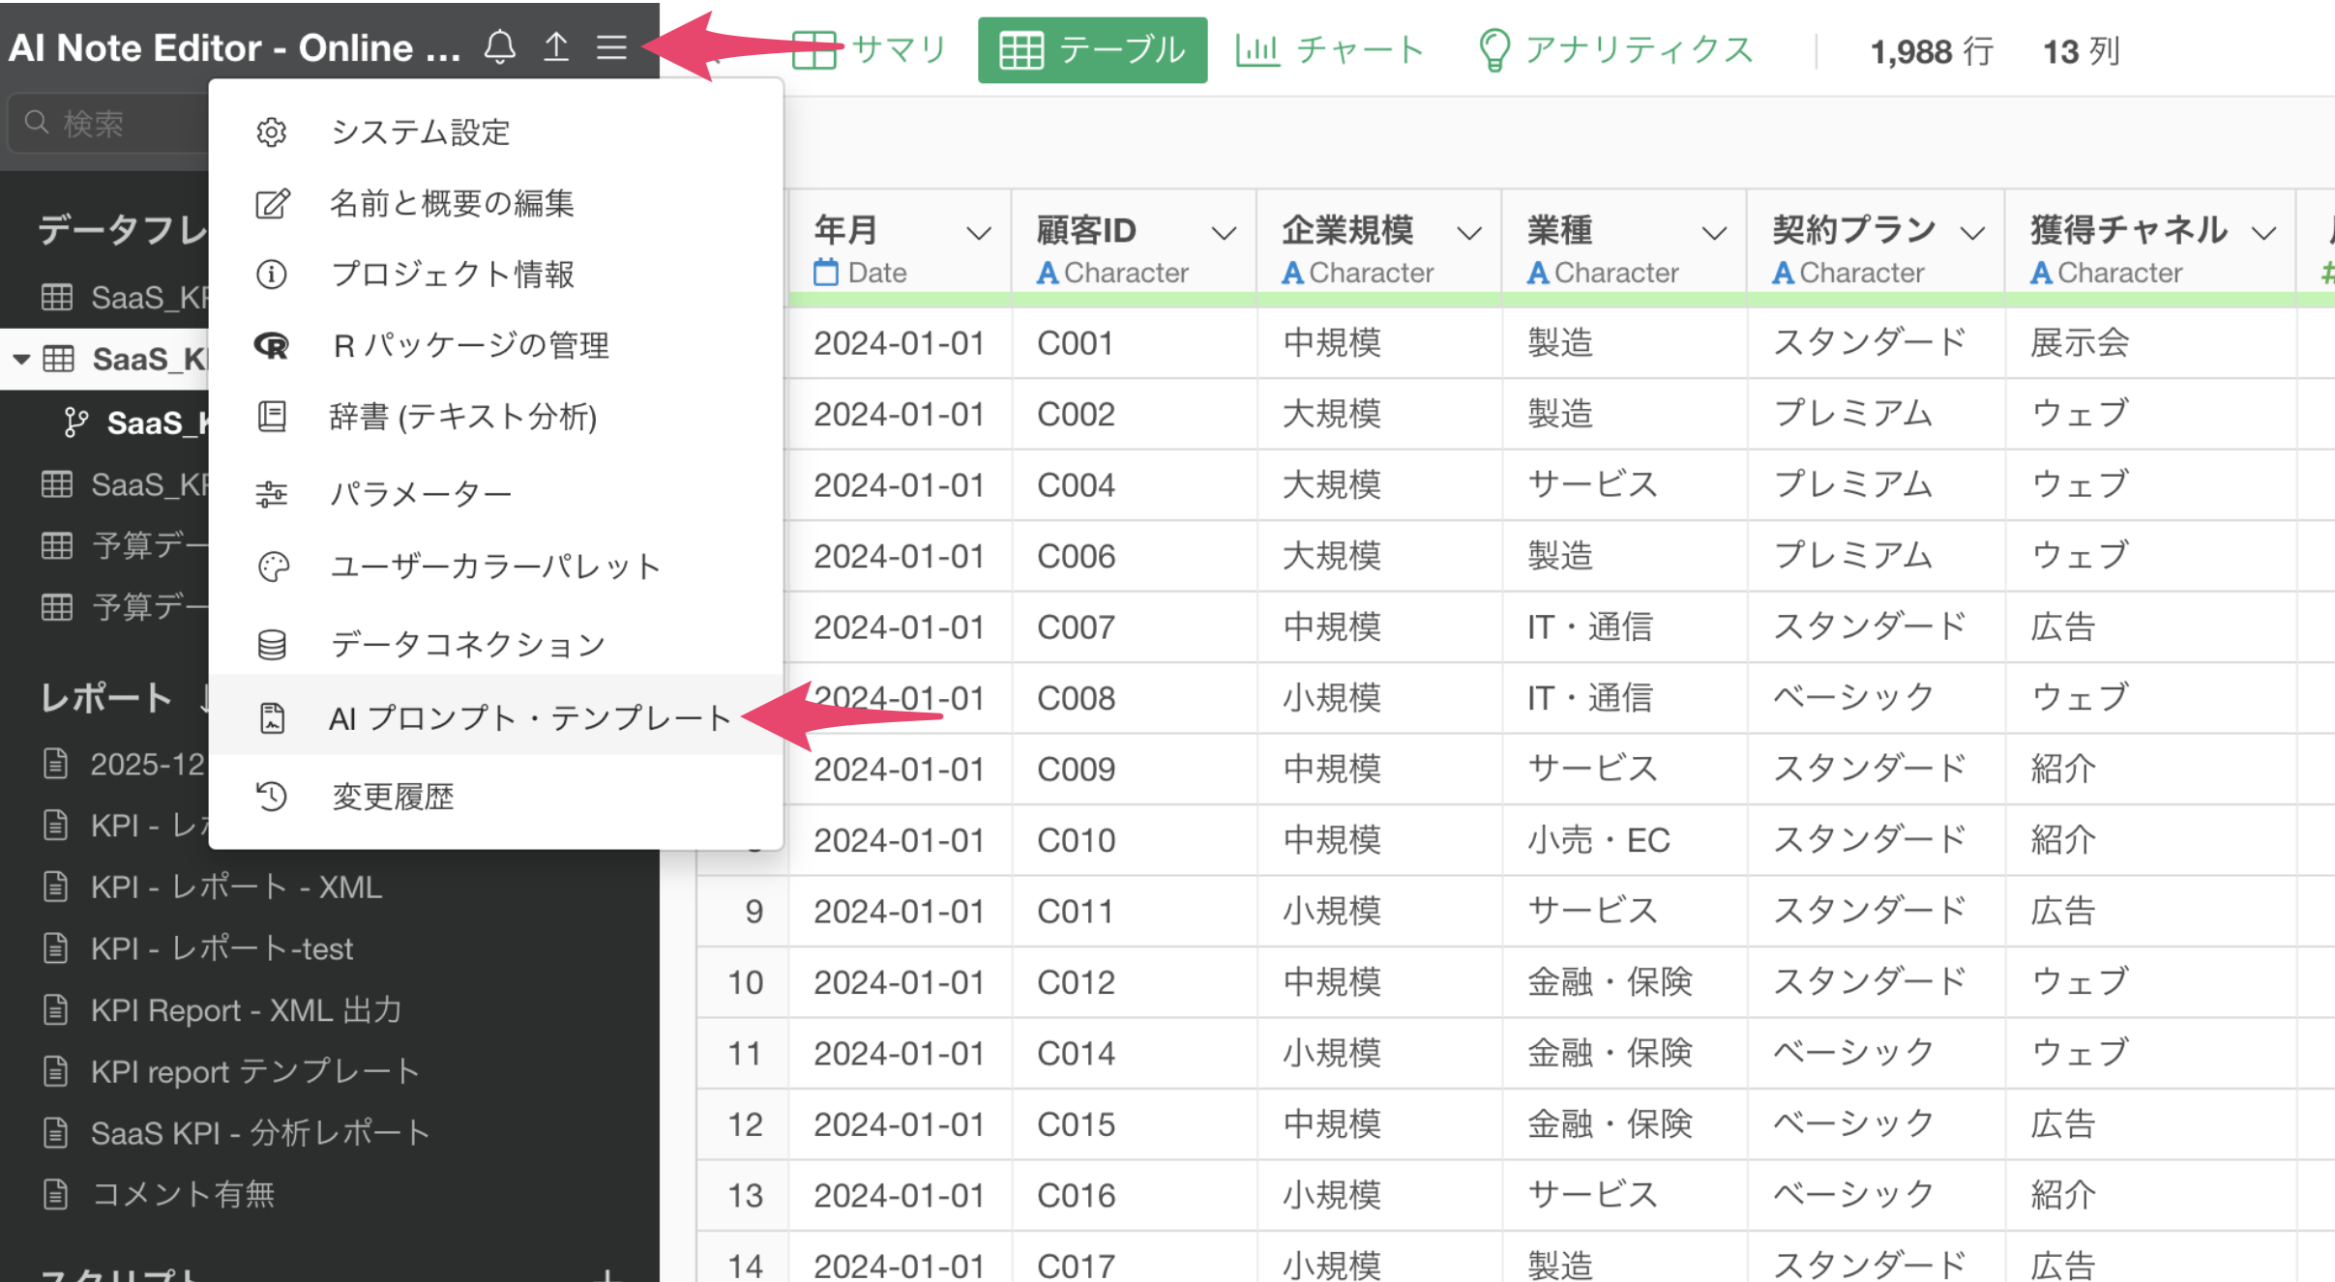Choose 名前と概要の編集 from menu

tap(452, 203)
